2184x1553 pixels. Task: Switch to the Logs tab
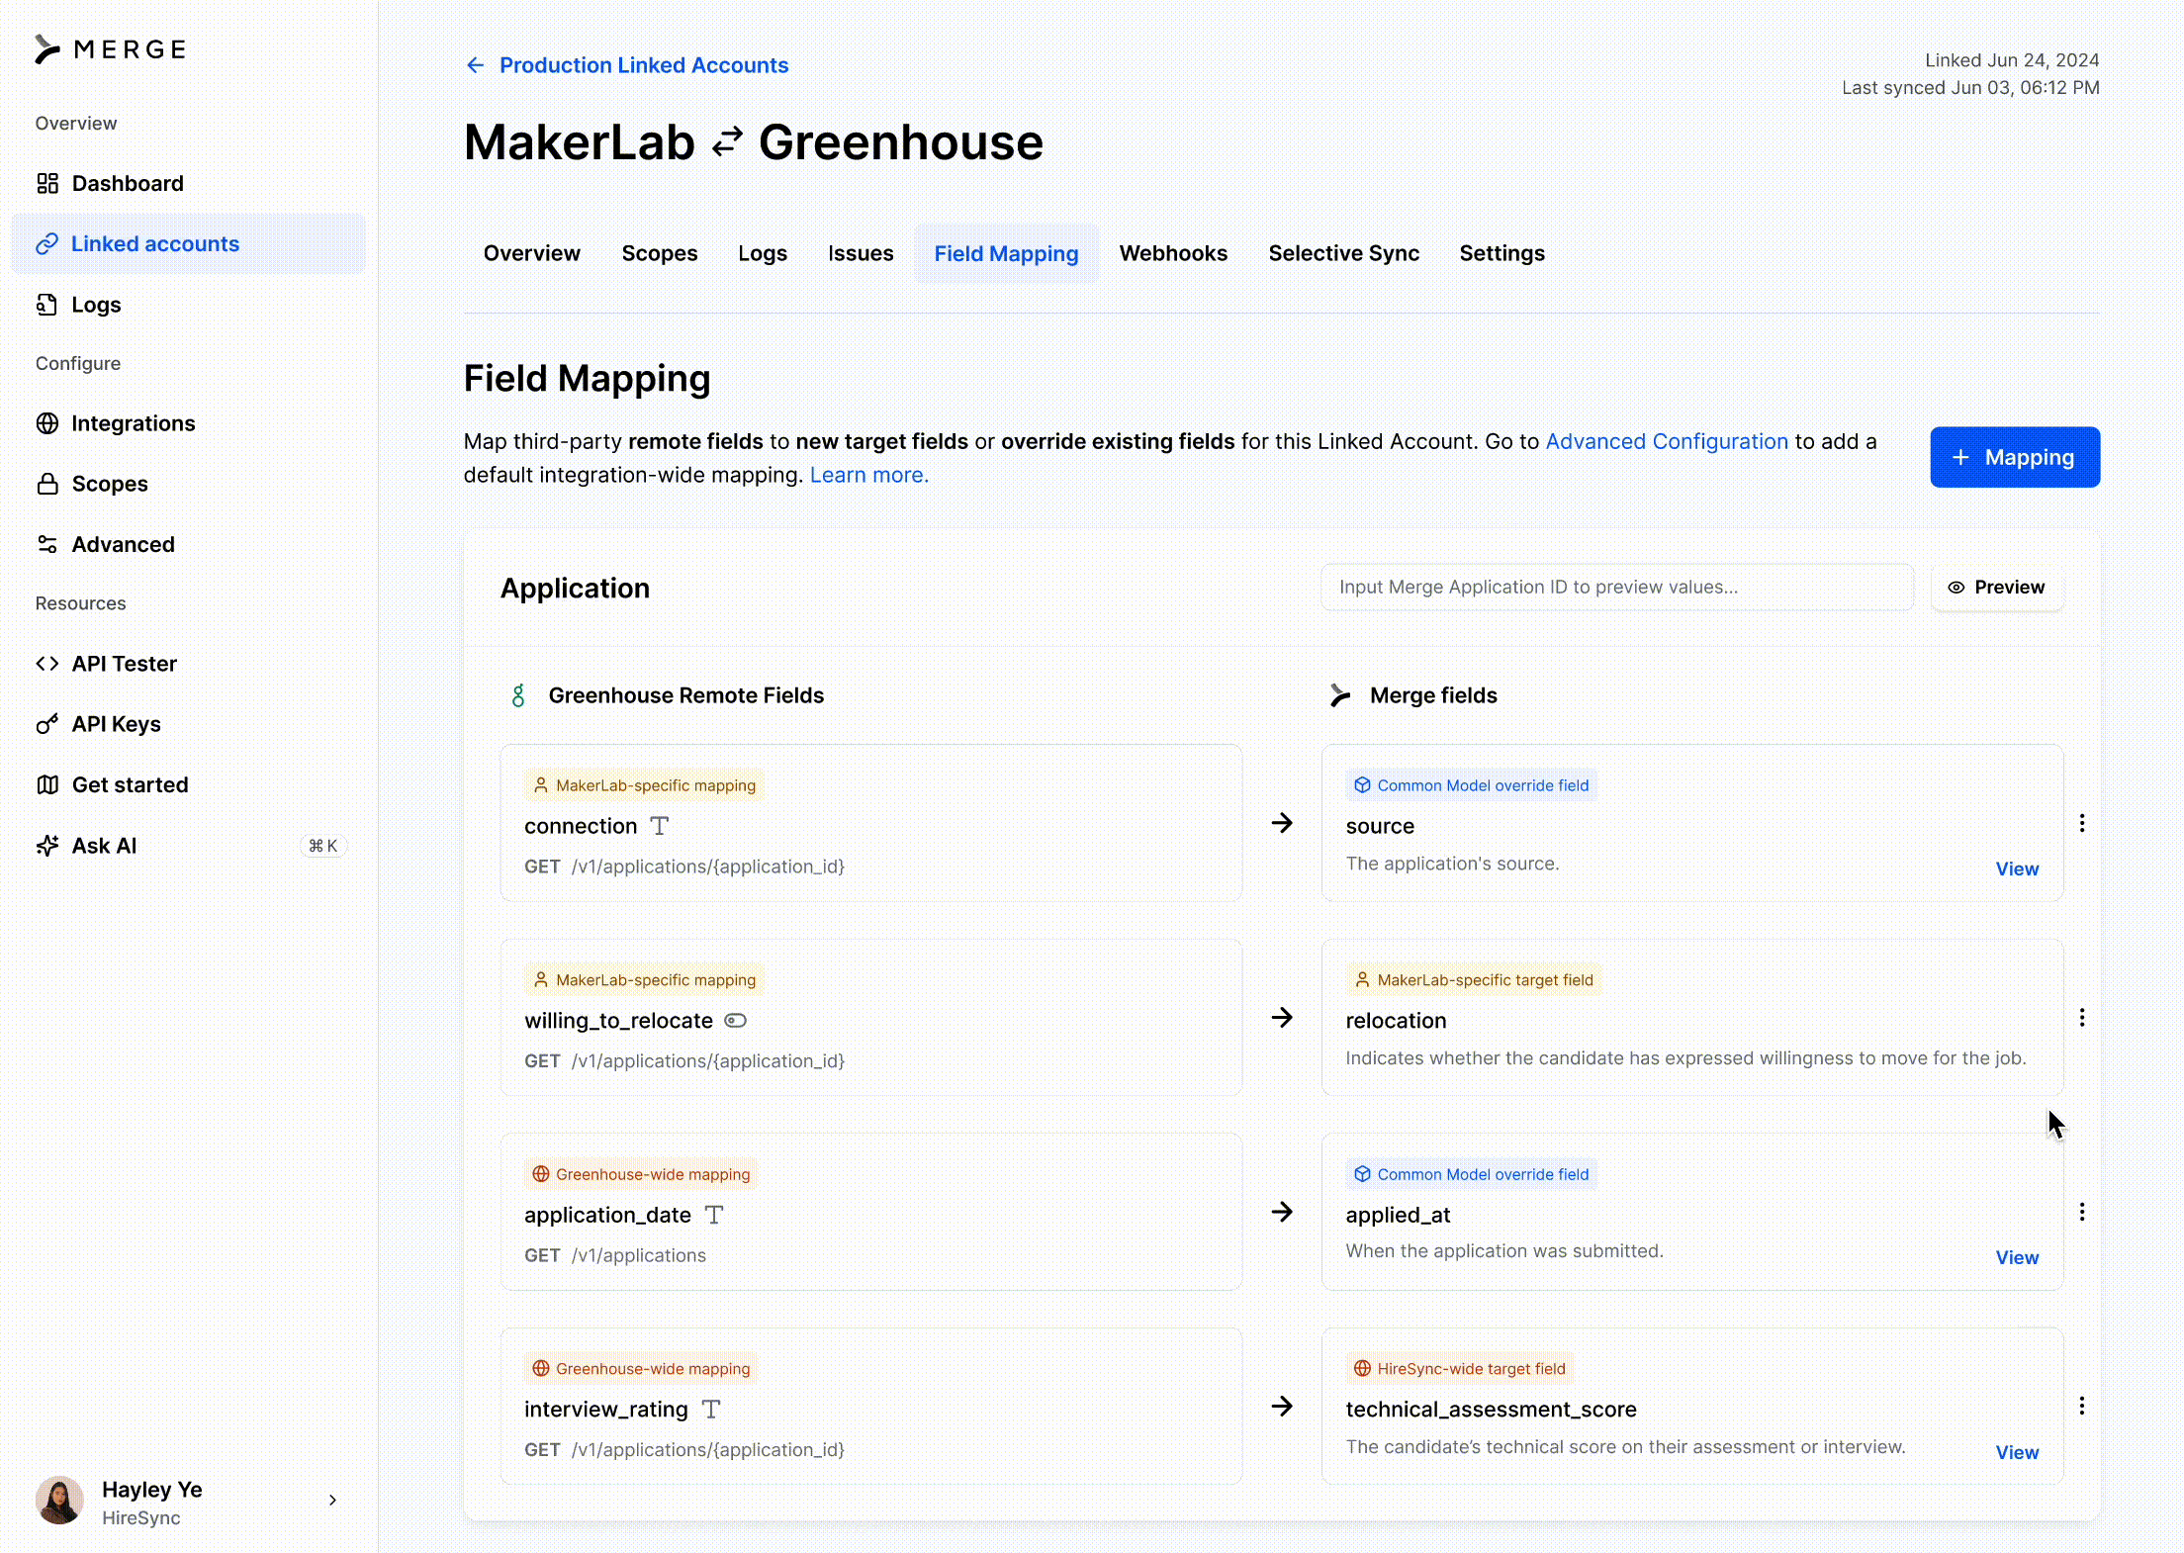[x=763, y=253]
